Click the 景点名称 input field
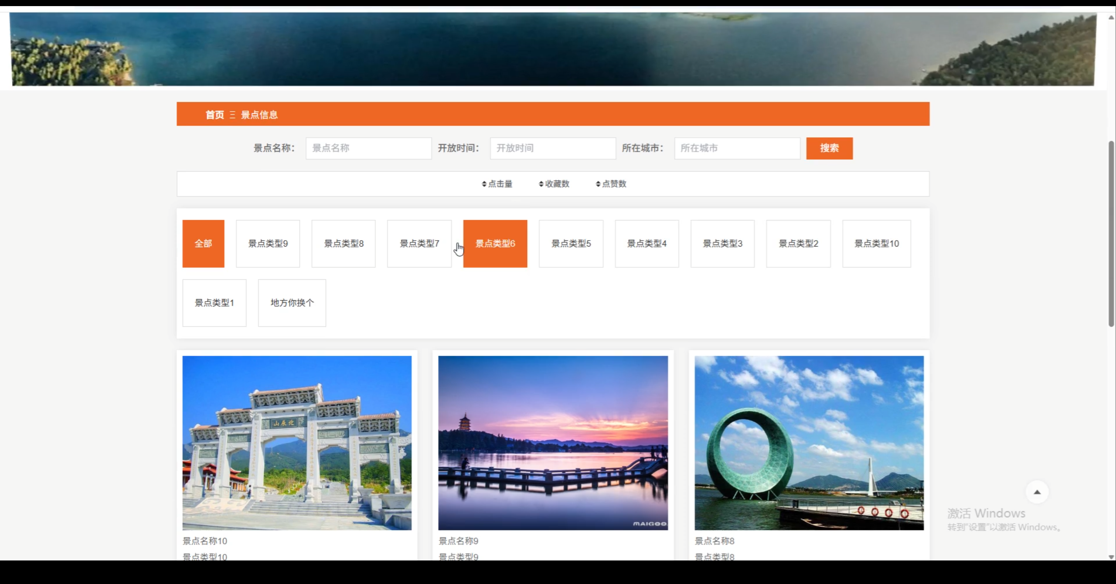The height and width of the screenshot is (584, 1116). click(368, 148)
